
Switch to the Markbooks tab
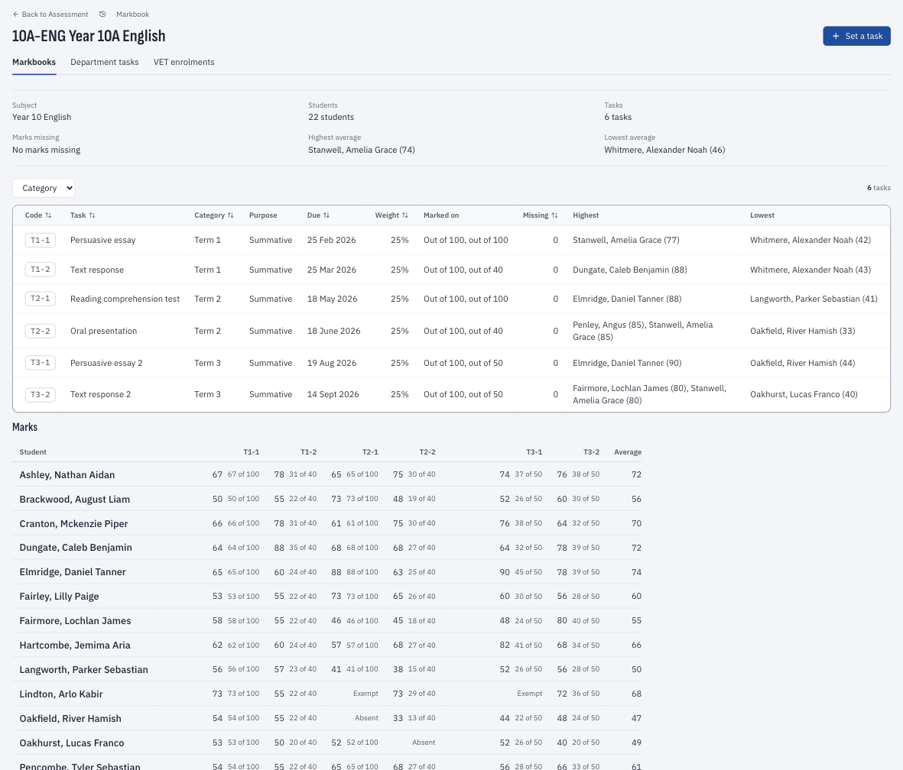pos(34,62)
